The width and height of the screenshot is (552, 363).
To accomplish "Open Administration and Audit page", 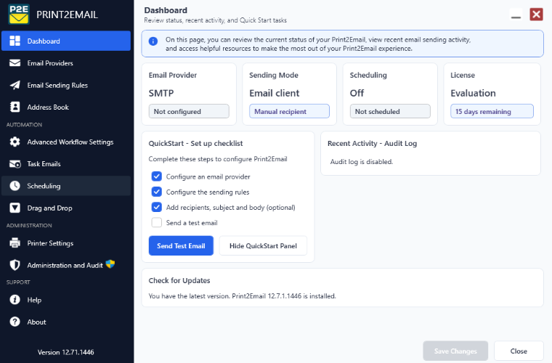I will click(66, 265).
